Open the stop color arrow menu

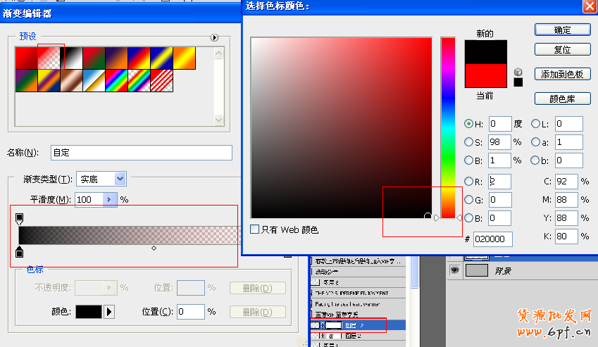click(x=109, y=311)
